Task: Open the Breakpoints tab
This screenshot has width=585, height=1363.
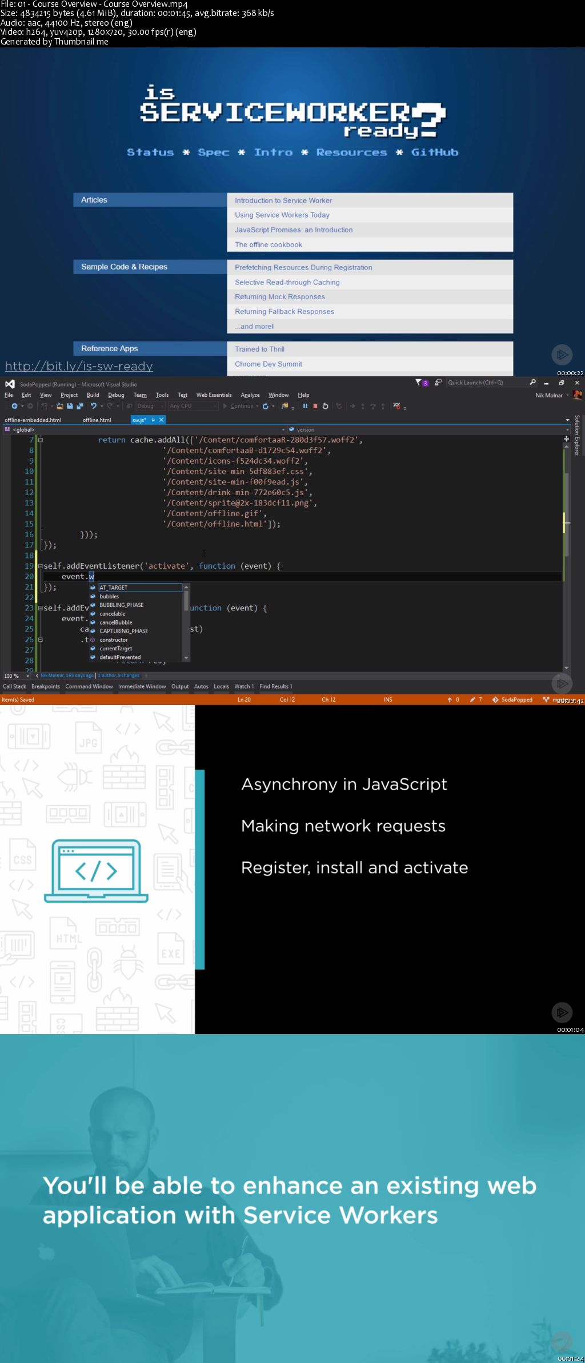Action: pos(46,686)
